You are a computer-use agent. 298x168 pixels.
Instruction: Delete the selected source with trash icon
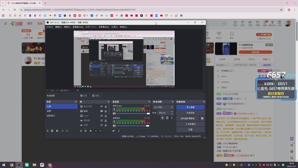tap(86, 131)
